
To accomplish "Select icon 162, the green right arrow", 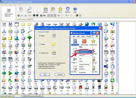I will point(112,80).
